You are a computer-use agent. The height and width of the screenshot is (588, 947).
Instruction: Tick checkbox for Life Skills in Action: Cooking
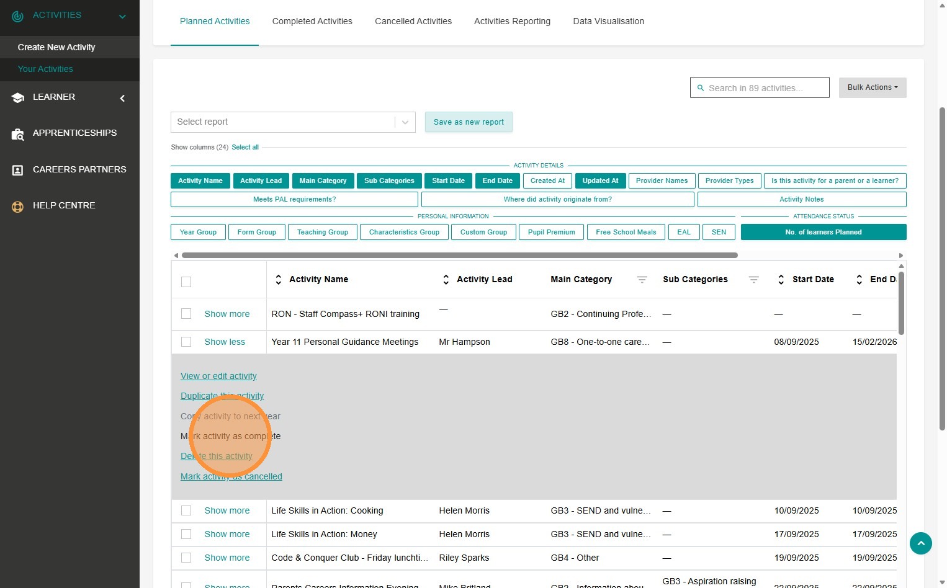point(186,510)
